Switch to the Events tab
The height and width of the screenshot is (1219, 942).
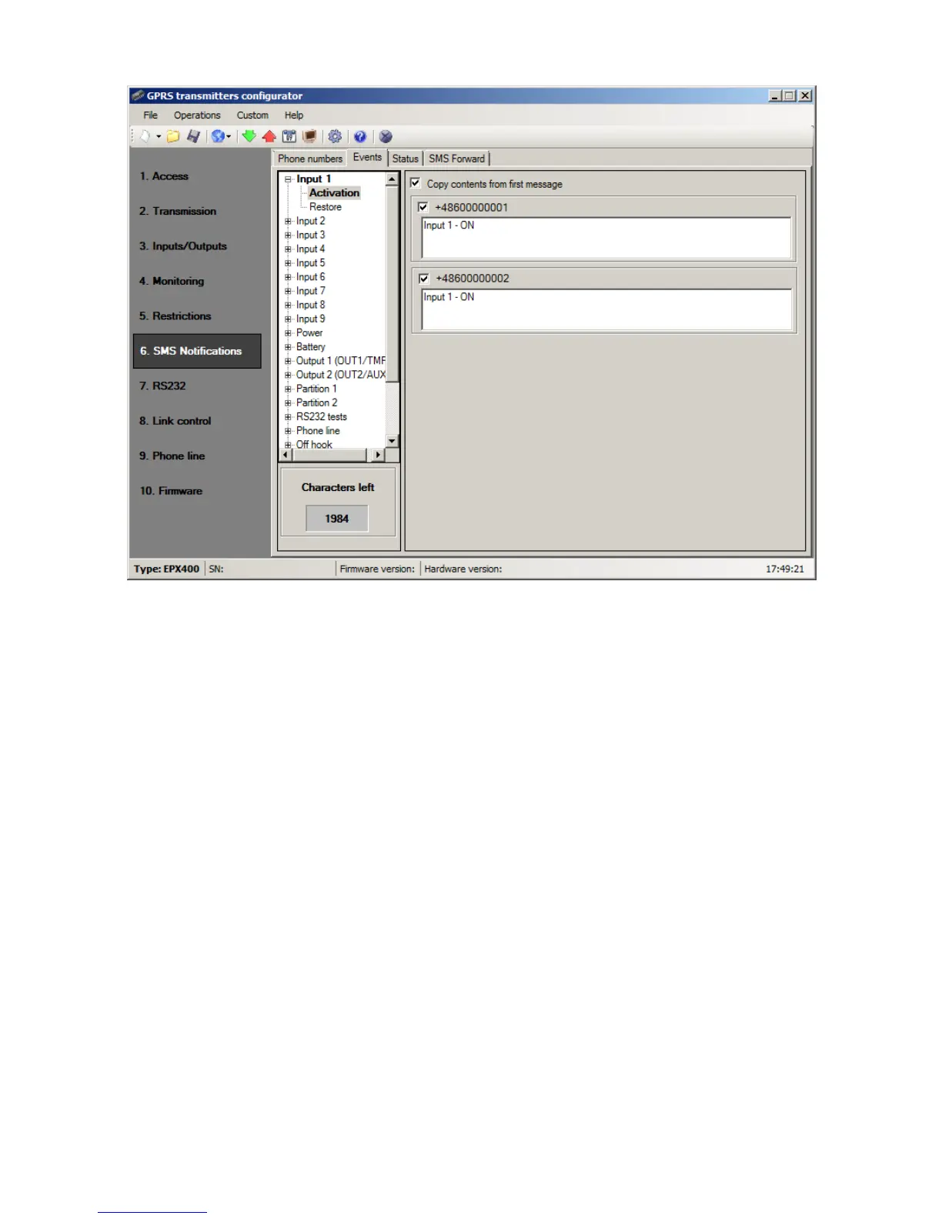tap(367, 157)
